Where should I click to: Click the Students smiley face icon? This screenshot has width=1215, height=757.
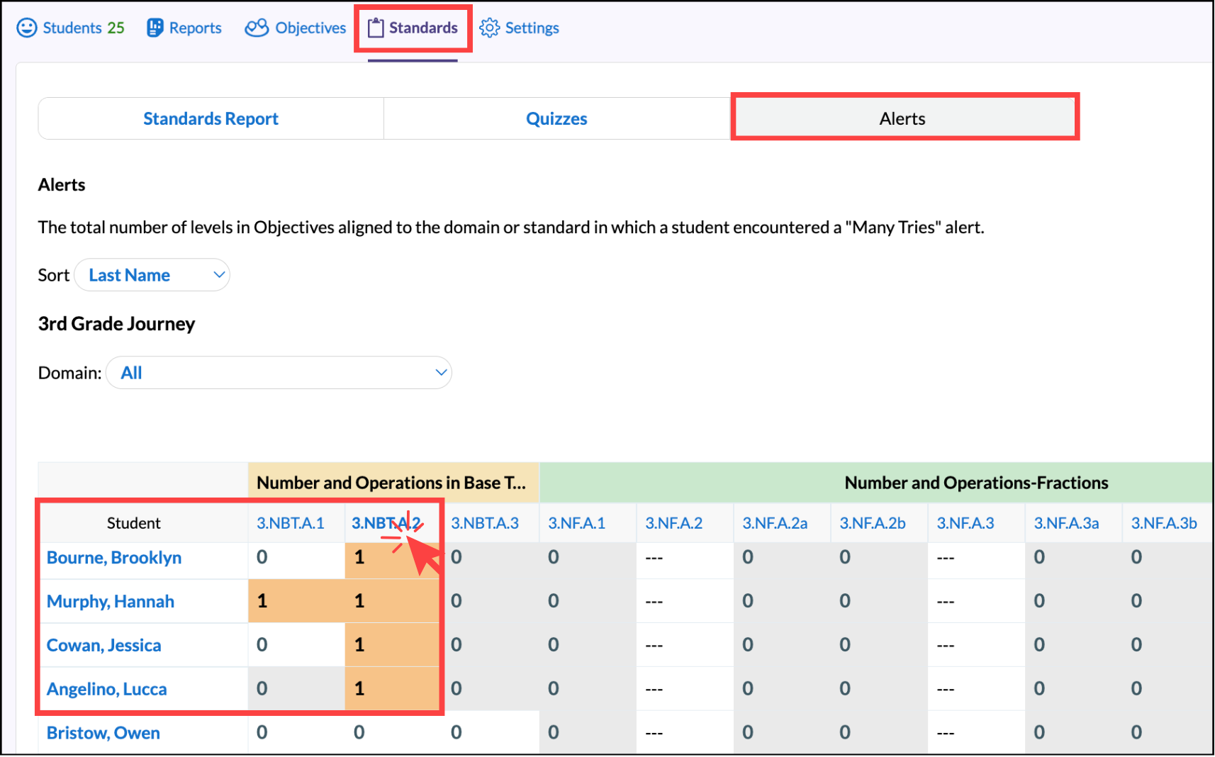tap(26, 28)
